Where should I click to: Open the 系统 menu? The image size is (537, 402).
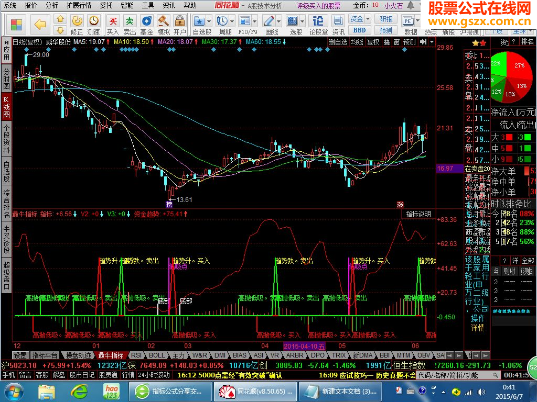point(10,5)
